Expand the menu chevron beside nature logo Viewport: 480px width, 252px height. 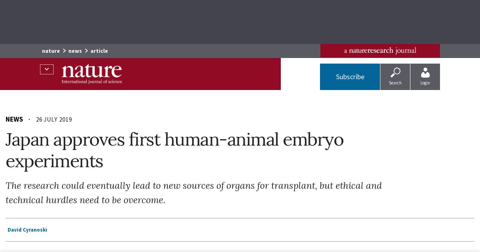47,69
